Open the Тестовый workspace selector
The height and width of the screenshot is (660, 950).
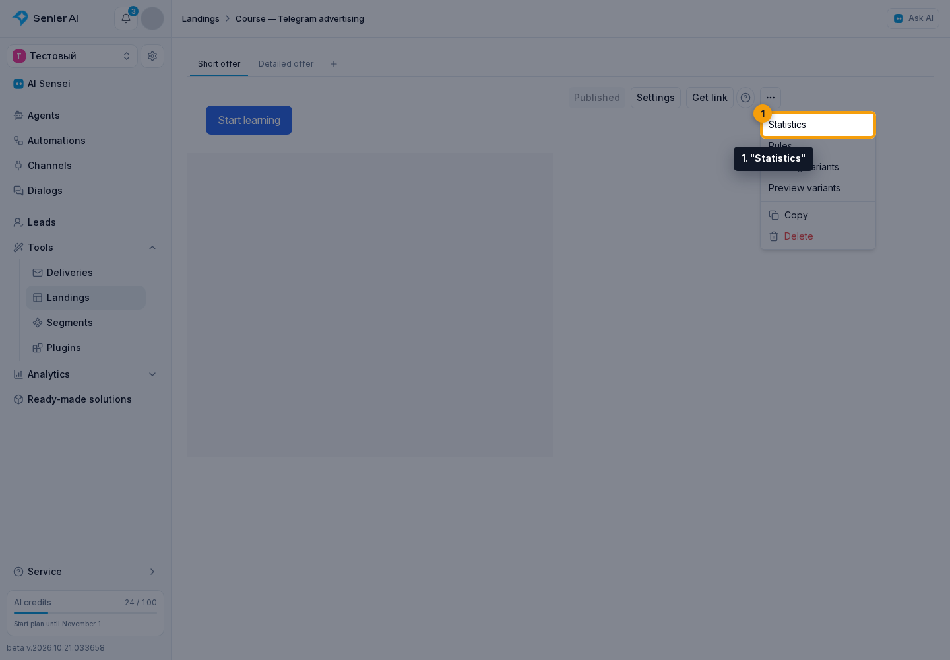click(73, 56)
